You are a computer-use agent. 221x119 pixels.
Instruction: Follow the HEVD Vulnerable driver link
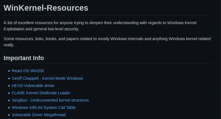(x=33, y=86)
